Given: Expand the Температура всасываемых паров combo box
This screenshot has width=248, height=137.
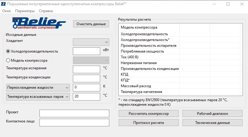Looking at the screenshot, I should [x=38, y=97].
